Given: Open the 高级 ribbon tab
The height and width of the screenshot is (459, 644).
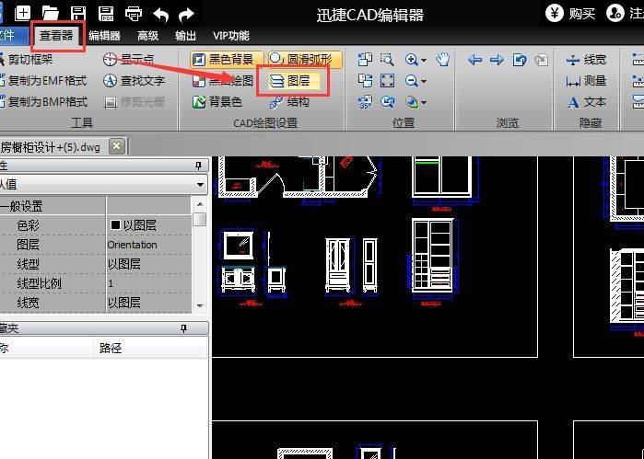Looking at the screenshot, I should (147, 36).
